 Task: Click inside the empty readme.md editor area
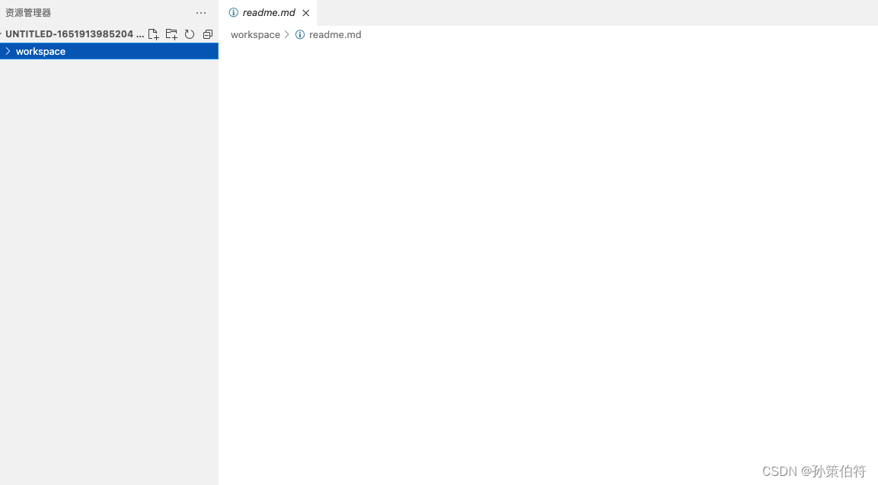point(548,263)
